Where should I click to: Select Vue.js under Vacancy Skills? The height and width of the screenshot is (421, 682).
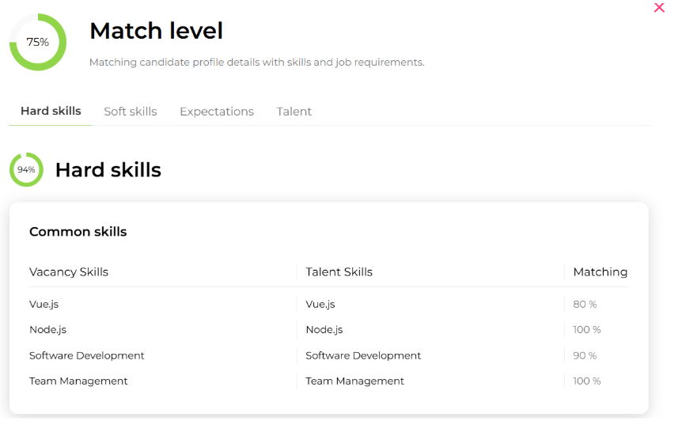(44, 305)
